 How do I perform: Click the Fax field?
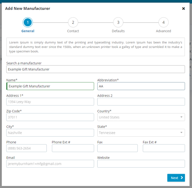click(x=117, y=148)
